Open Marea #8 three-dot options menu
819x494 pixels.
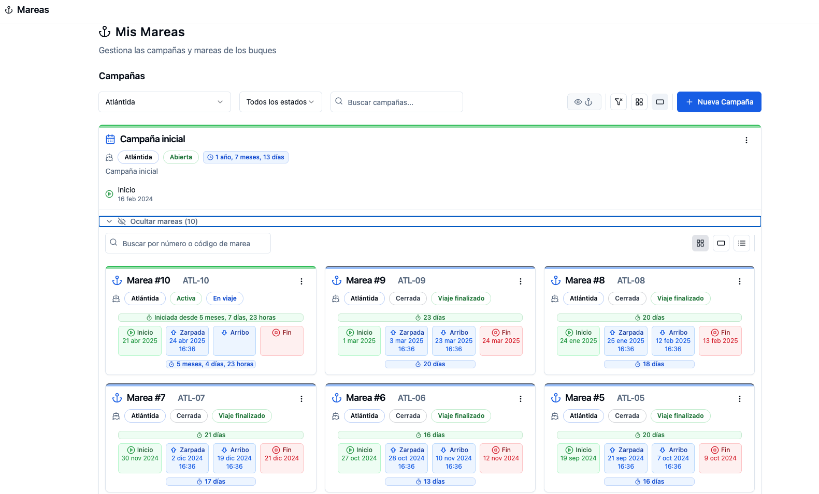pos(739,281)
